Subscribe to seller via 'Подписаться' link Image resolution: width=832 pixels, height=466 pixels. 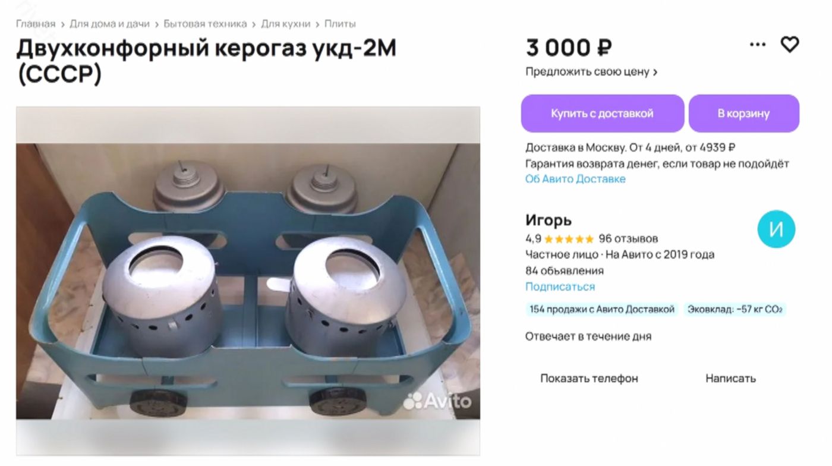pos(560,286)
